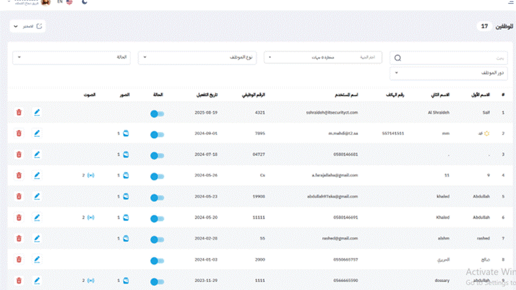Toggle status for a.farajallaha@gmail.com
This screenshot has width=516, height=290.
tap(157, 177)
